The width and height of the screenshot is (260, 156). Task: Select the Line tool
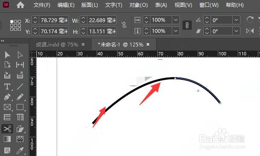click(20, 87)
